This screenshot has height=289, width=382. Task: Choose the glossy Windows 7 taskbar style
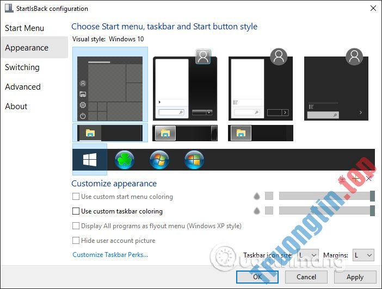(x=185, y=133)
